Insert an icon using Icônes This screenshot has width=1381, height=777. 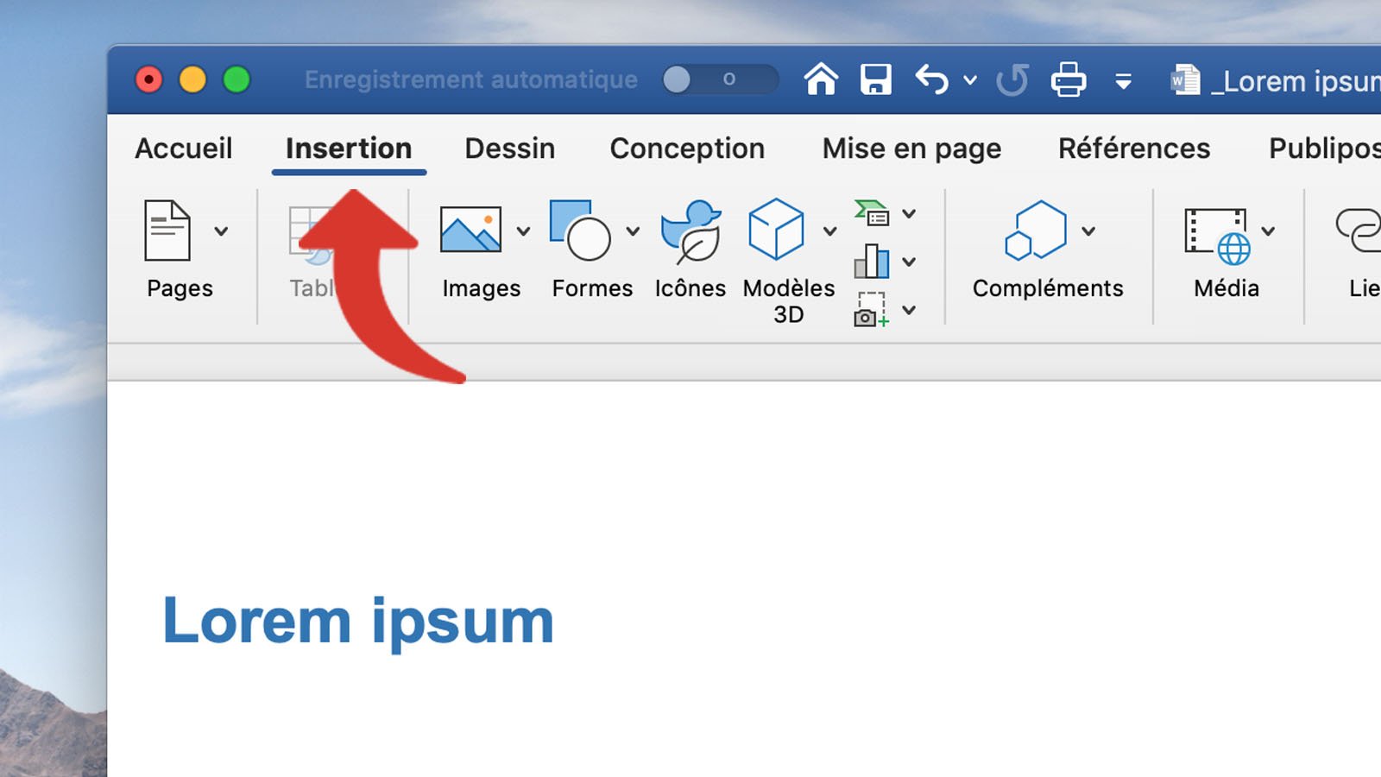[690, 231]
